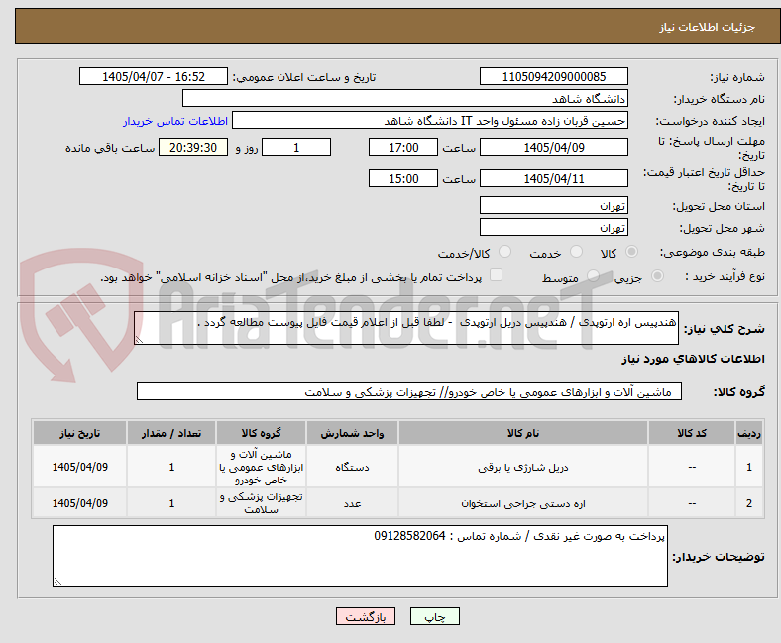Click the ردیف column header
This screenshot has height=643, width=781.
coord(749,433)
